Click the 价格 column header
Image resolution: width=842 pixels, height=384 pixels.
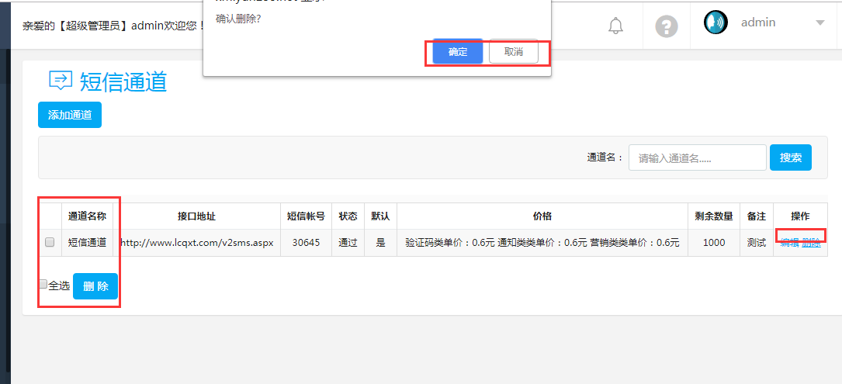click(542, 216)
